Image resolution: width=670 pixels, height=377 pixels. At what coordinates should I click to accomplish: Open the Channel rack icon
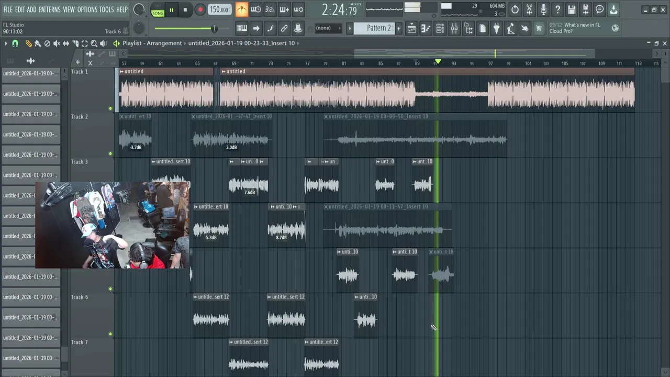point(440,29)
